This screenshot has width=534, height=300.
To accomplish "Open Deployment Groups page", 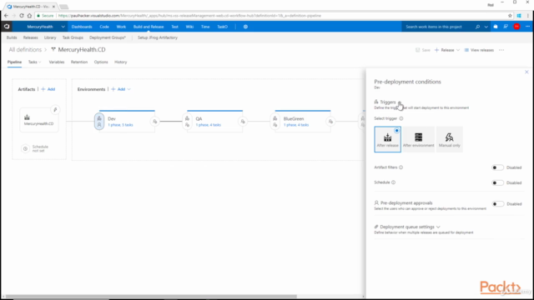I will [108, 37].
